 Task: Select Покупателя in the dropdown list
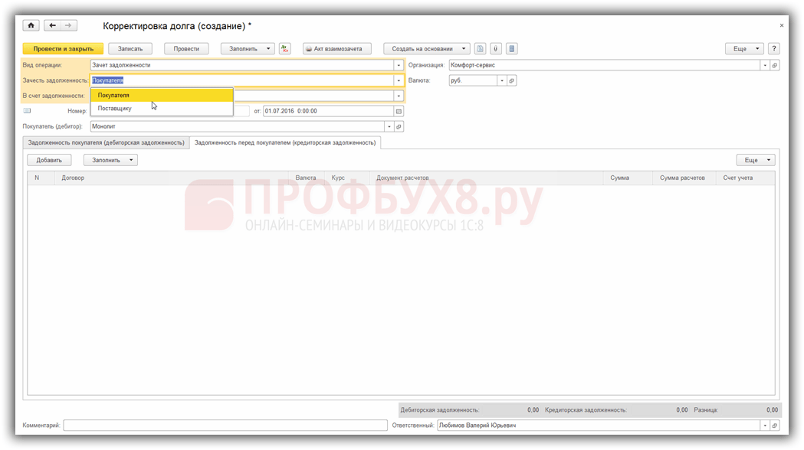click(162, 95)
